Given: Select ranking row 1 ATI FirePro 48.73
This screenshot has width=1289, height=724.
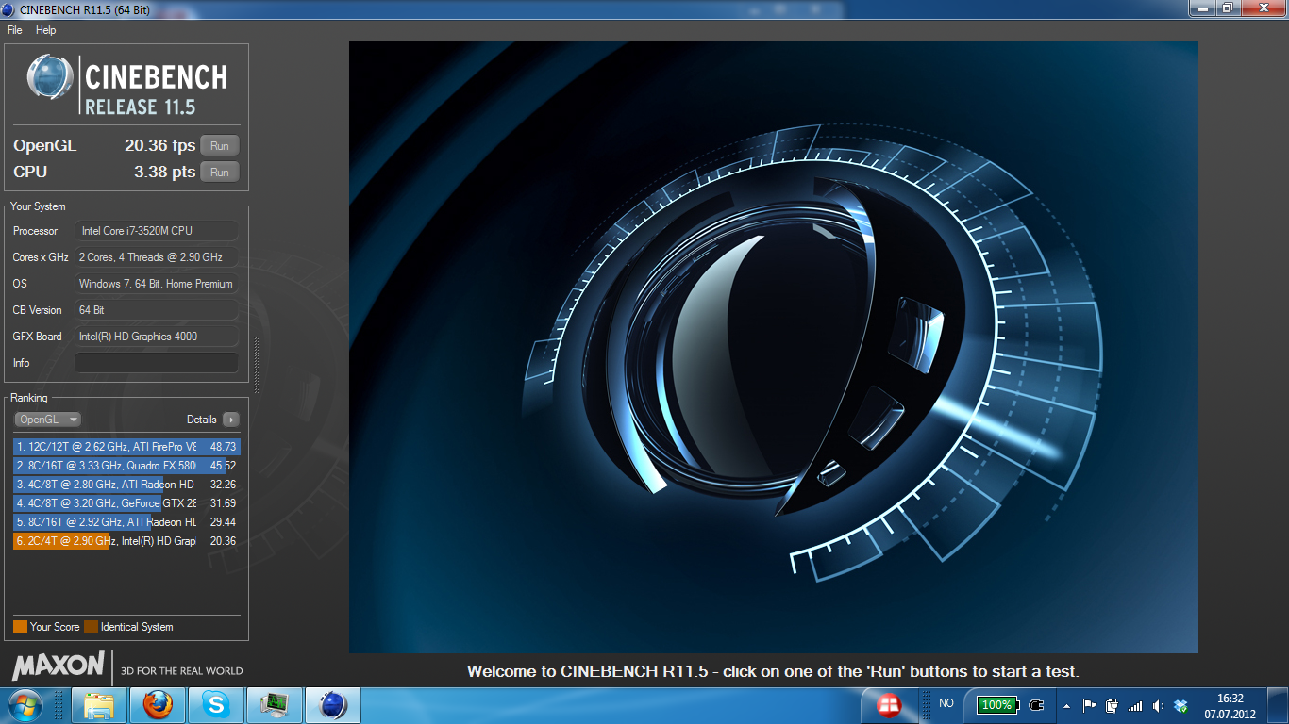Looking at the screenshot, I should coord(126,447).
